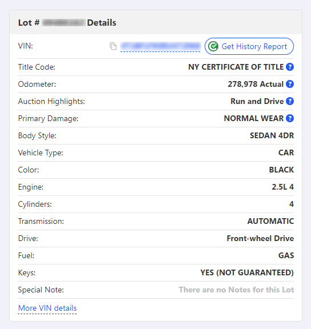
Task: Open the blurred VIN link
Action: click(x=160, y=46)
